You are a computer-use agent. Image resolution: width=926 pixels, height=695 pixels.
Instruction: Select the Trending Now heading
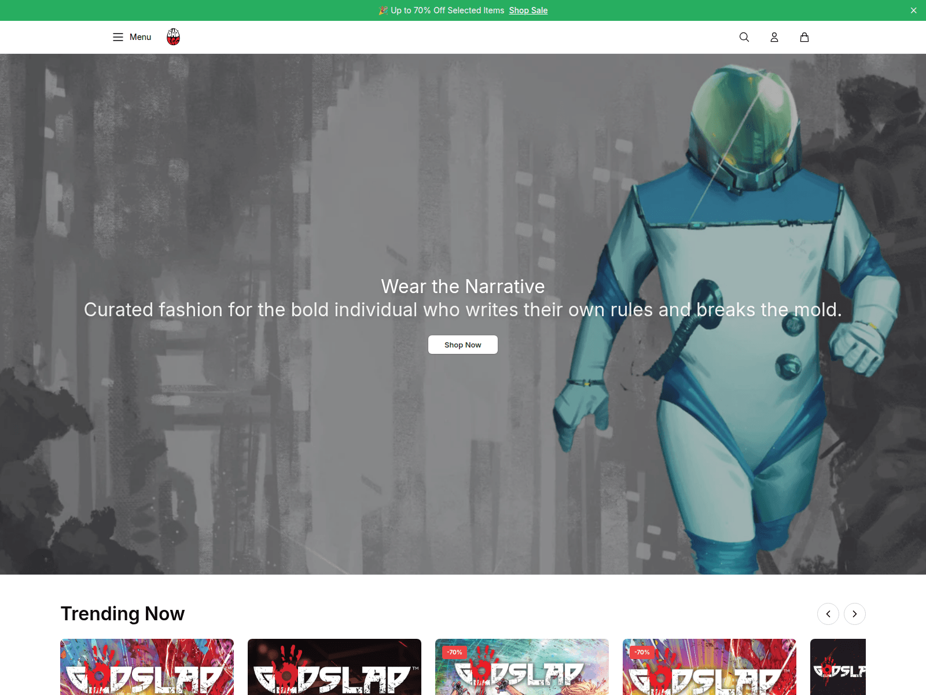(123, 613)
